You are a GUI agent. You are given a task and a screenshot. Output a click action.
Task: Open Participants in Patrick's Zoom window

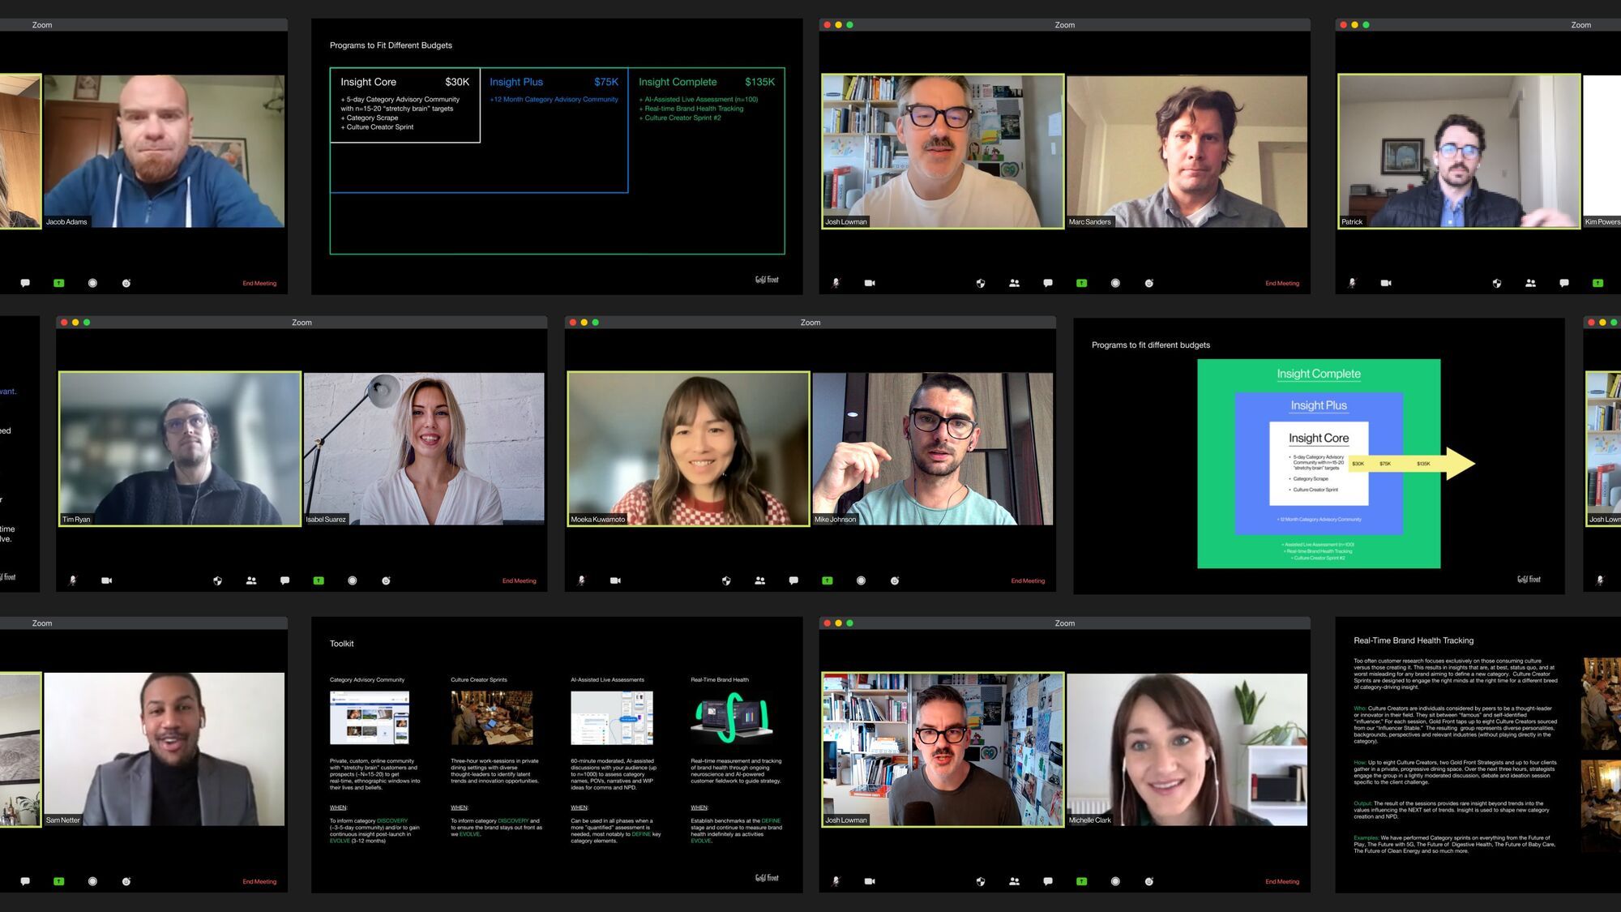pos(1530,283)
